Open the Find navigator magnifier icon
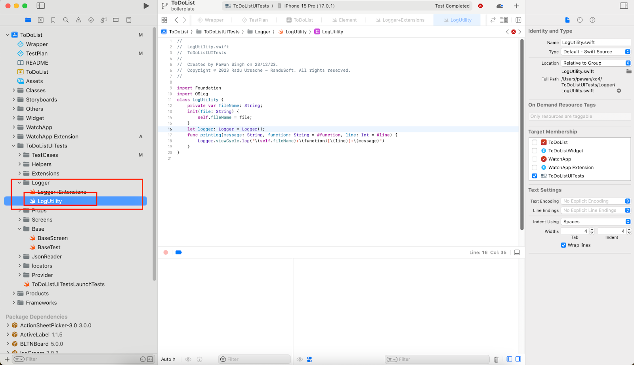The width and height of the screenshot is (634, 365). (66, 20)
